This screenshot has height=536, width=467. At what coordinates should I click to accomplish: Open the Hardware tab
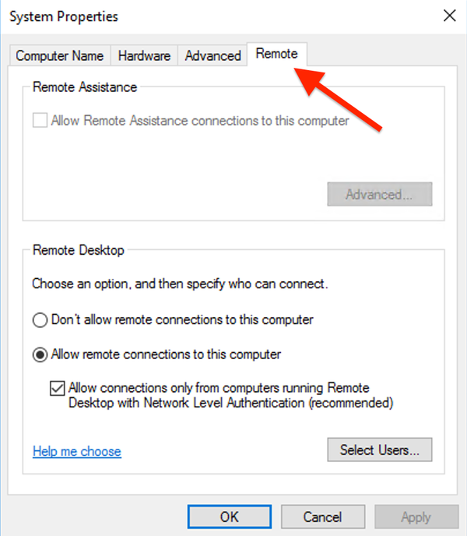144,56
